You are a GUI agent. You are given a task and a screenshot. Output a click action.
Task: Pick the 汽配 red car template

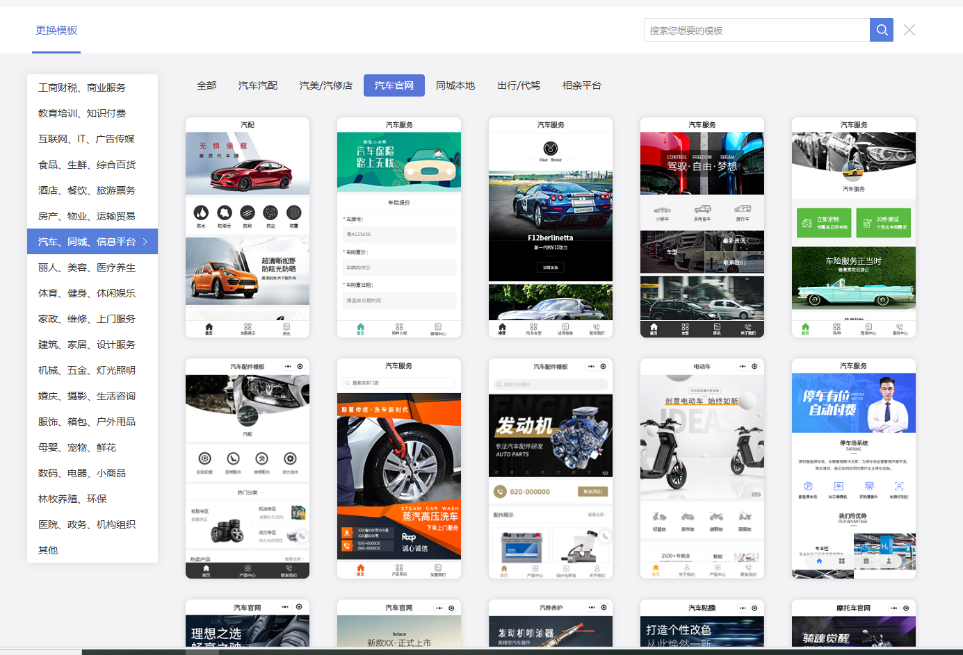click(248, 228)
